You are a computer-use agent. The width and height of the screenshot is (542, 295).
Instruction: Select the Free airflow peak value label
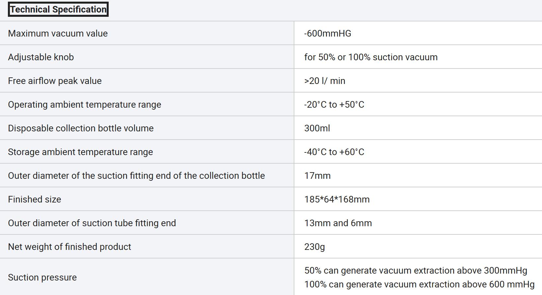click(55, 81)
